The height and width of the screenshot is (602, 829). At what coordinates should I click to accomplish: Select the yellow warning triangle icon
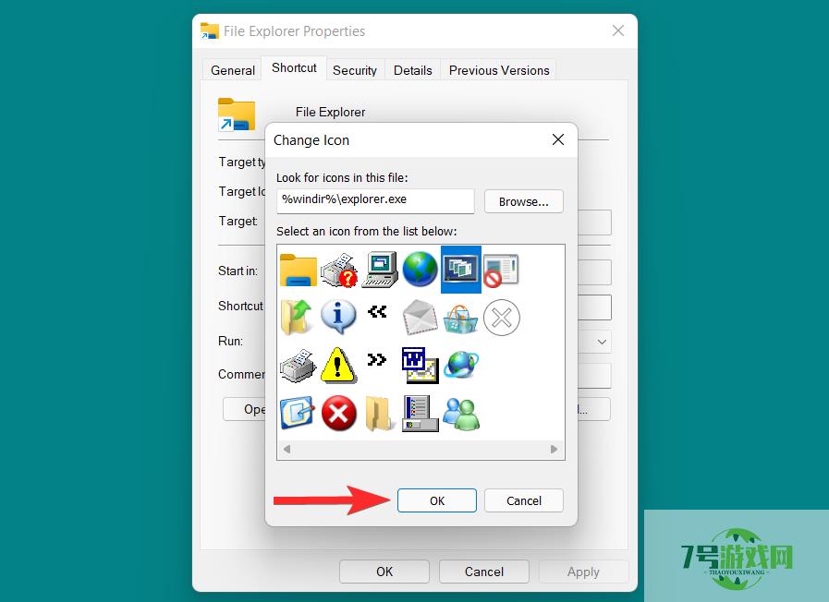(338, 365)
